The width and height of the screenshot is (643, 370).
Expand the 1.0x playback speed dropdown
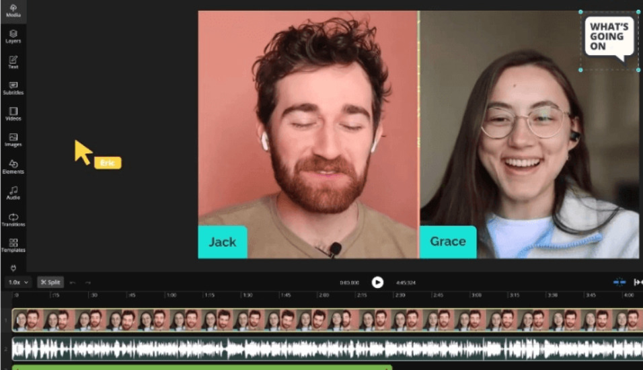(x=18, y=283)
